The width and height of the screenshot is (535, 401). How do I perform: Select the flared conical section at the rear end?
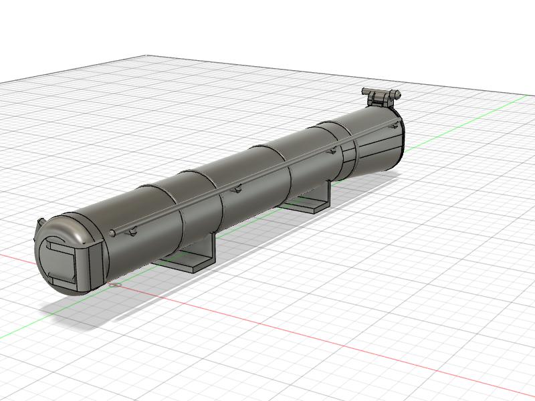379,140
